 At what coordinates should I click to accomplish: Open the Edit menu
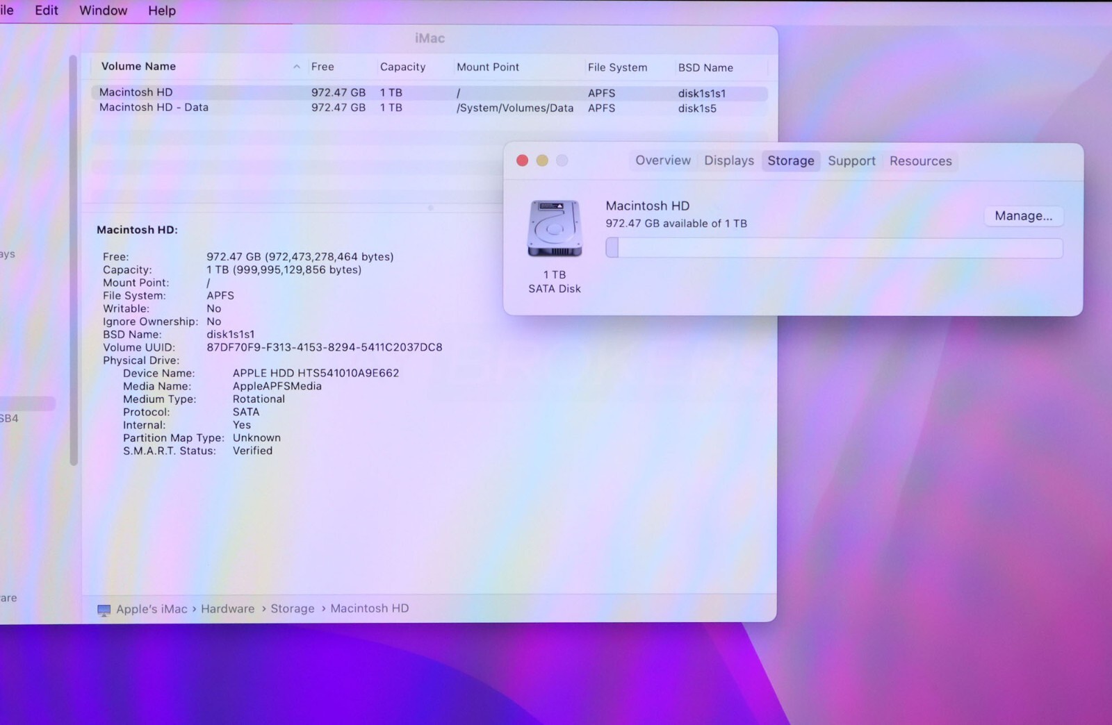click(x=47, y=10)
